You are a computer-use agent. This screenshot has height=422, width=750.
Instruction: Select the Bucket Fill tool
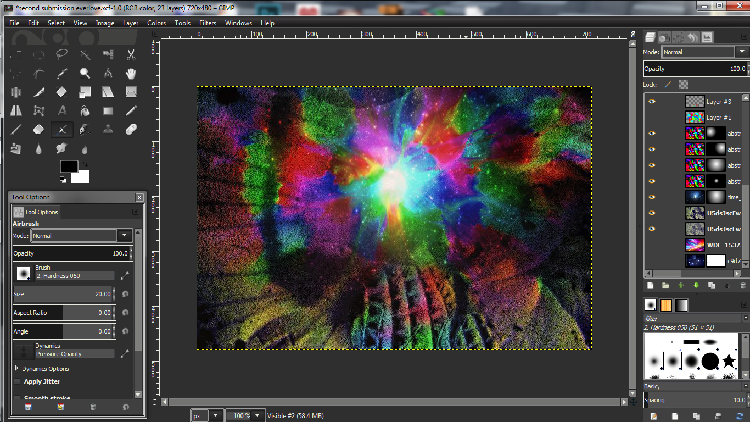click(x=85, y=110)
